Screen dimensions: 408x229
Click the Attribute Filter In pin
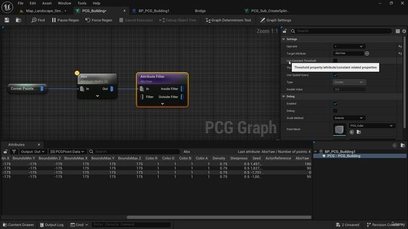point(142,89)
